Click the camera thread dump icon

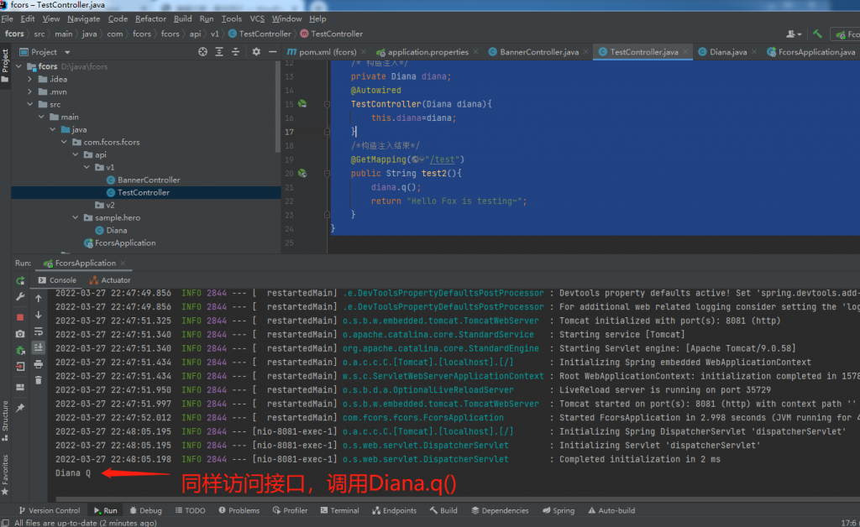(x=20, y=334)
